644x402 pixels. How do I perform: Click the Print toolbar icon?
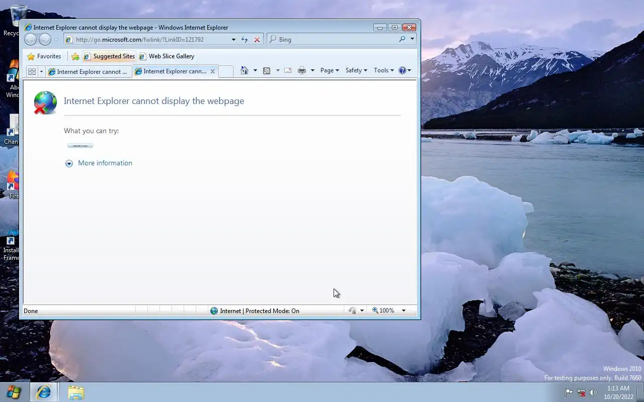[302, 70]
